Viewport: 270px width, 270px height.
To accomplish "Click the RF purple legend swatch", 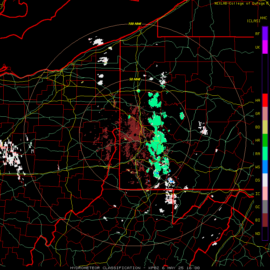I will (265, 34).
